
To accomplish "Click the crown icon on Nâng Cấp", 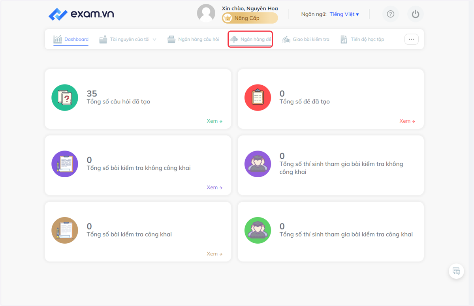I will click(228, 18).
